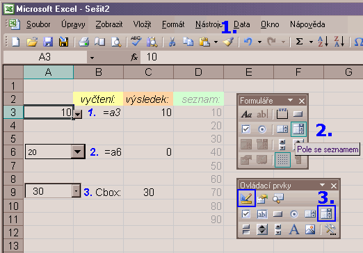The width and height of the screenshot is (363, 253).
Task: Expand the ComboBox showing 30
Action: click(x=76, y=191)
